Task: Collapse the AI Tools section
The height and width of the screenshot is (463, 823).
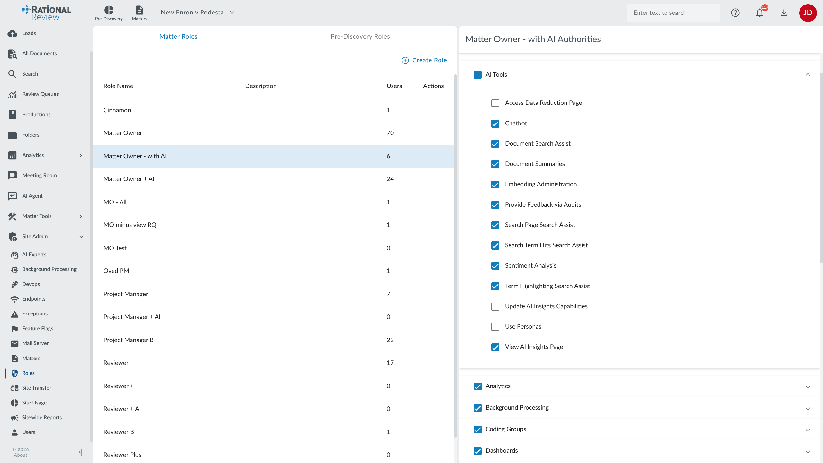Action: coord(808,75)
